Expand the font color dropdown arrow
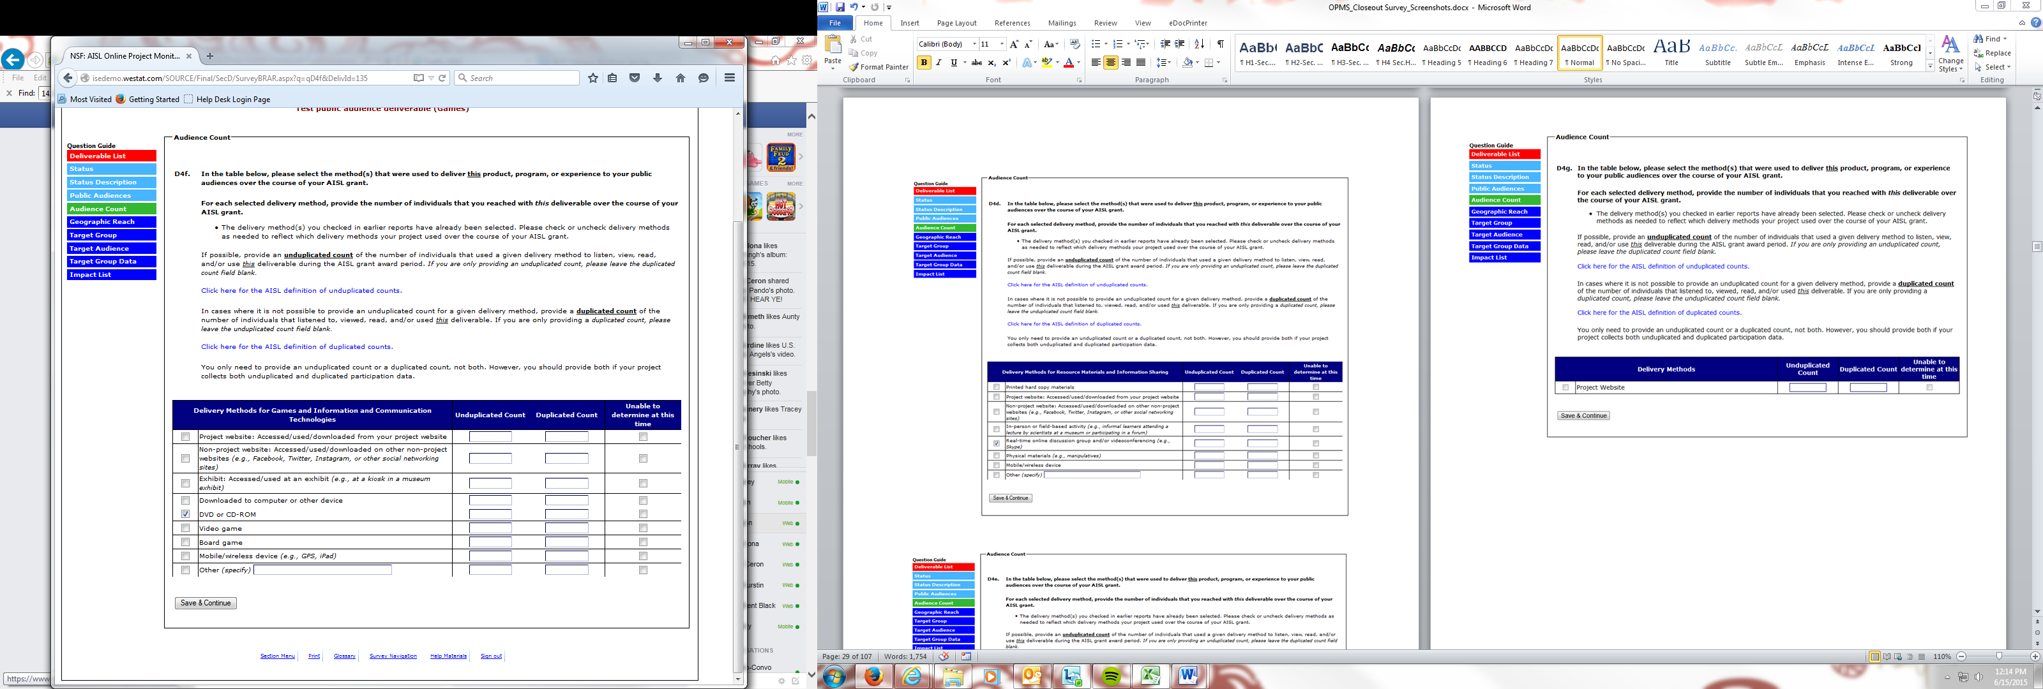Screen dimensions: 2043x689 pos(1078,63)
